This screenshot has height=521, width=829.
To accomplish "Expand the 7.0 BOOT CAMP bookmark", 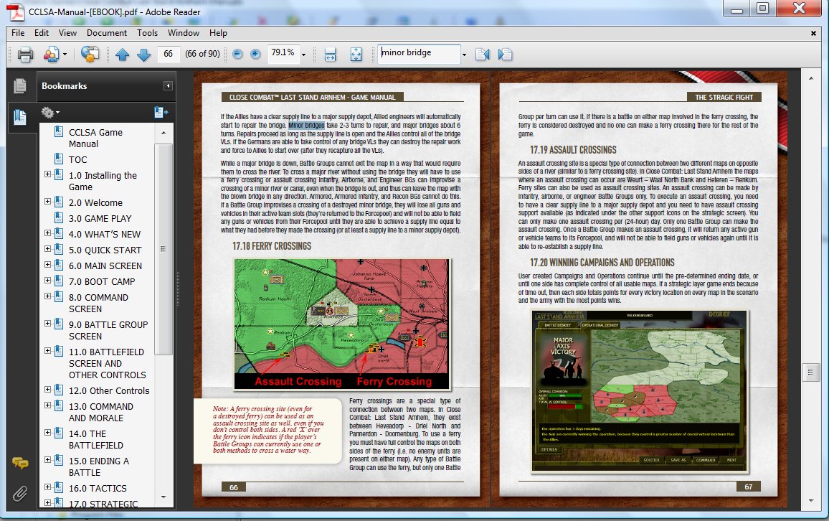I will pyautogui.click(x=47, y=281).
